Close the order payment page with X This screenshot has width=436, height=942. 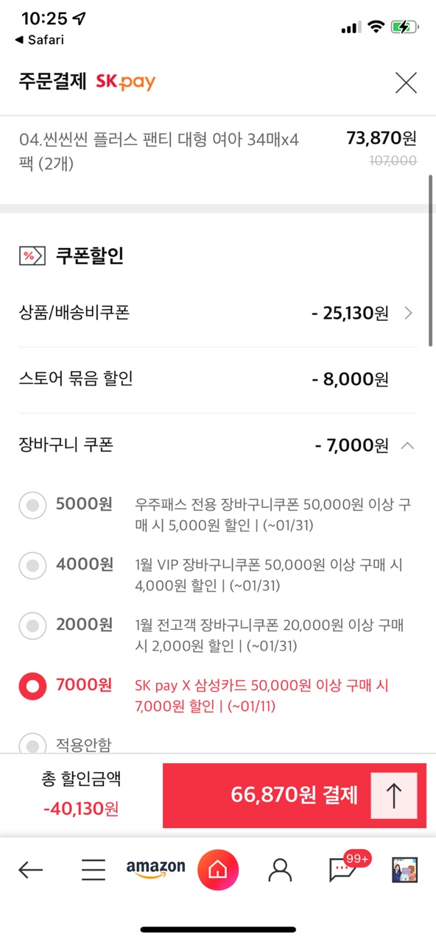tap(406, 82)
